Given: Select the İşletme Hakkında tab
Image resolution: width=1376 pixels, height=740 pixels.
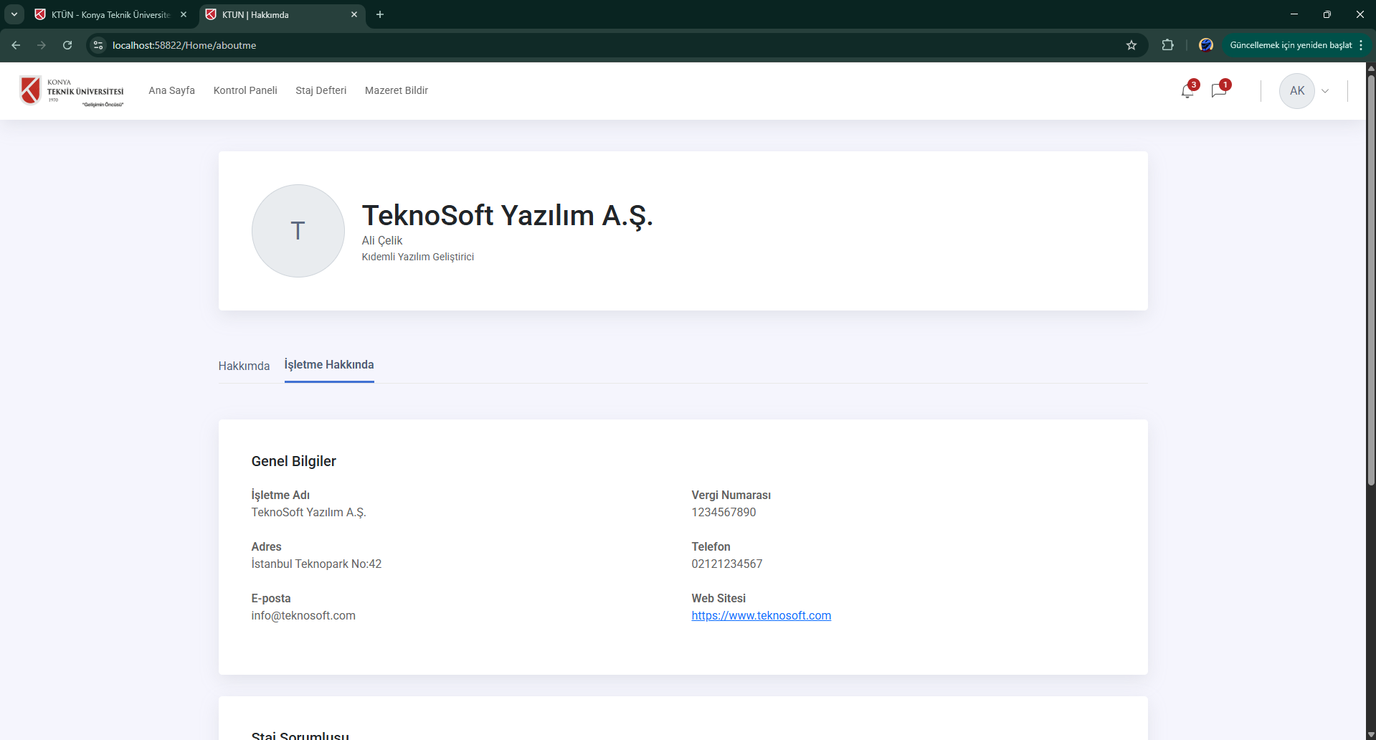Looking at the screenshot, I should point(329,365).
